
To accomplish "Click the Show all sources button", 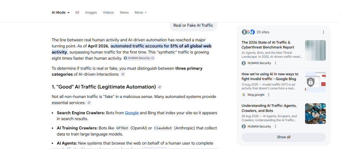I will pos(284,137).
